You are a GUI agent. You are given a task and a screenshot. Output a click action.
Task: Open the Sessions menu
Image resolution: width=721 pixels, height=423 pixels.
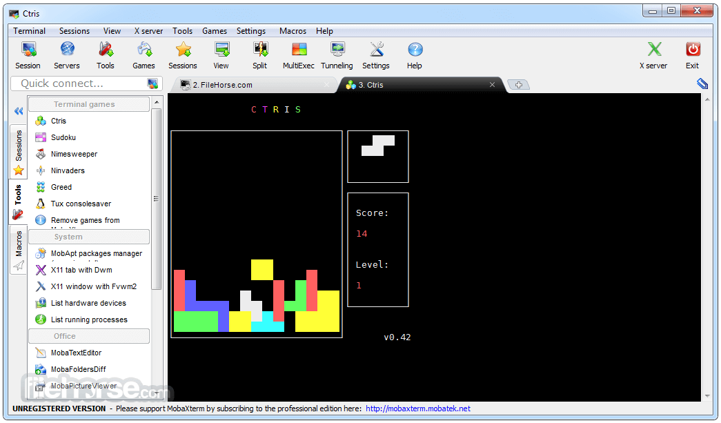click(x=74, y=31)
